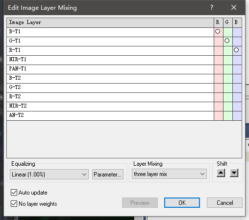Select the NIR-T1 layer name
249x220 pixels.
18,59
